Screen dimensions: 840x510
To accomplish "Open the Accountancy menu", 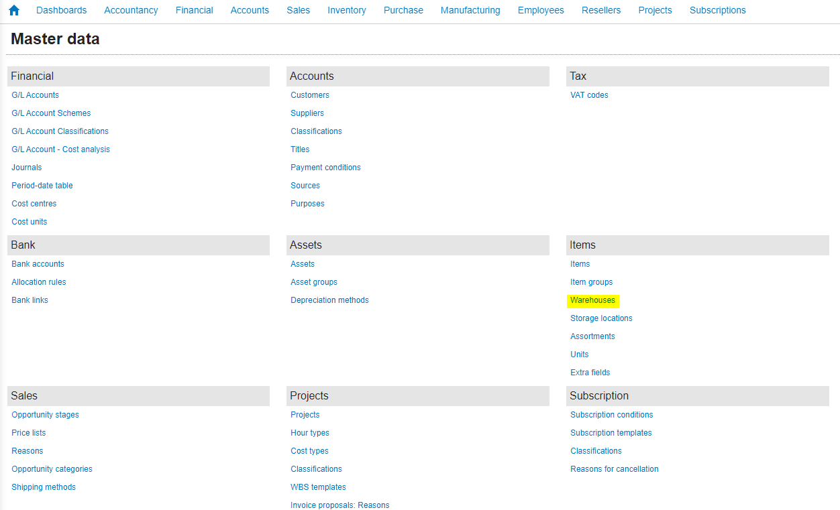I will click(x=131, y=10).
